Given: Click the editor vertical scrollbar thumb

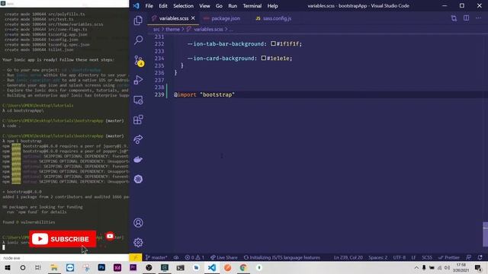Looking at the screenshot, I should coord(485,234).
